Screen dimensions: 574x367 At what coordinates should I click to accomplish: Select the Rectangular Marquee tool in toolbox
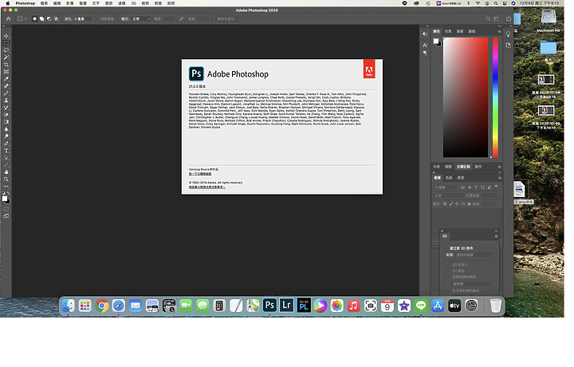tap(6, 43)
